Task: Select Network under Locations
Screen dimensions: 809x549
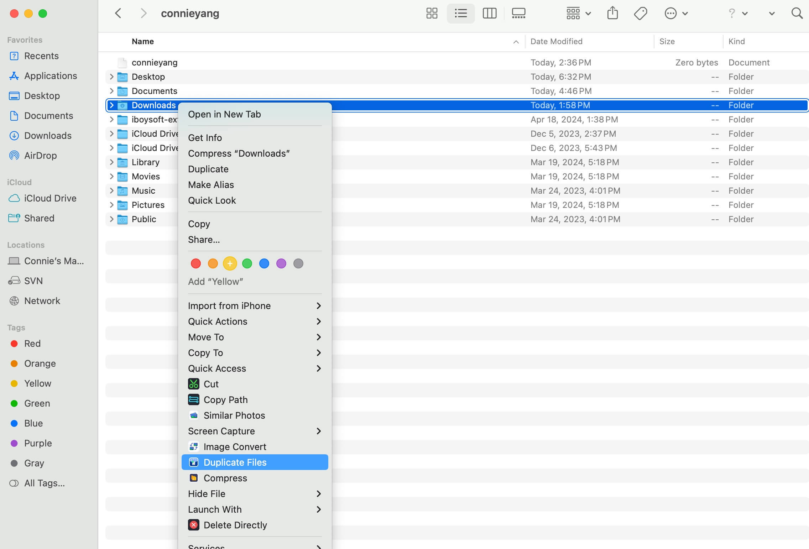Action: [42, 301]
